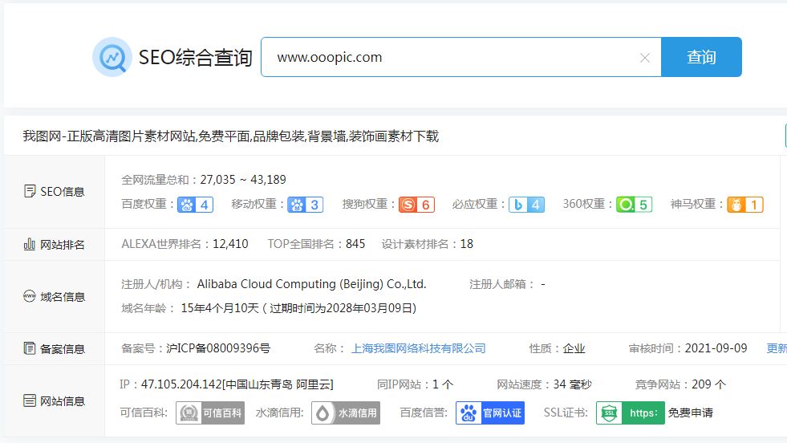Click the 查询 search button
Screen dimensions: 787x443
tap(701, 57)
